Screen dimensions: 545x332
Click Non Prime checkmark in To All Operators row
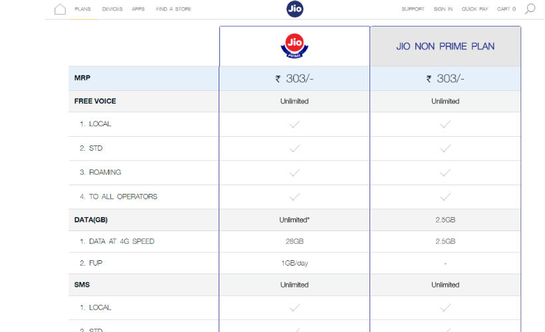tap(445, 197)
